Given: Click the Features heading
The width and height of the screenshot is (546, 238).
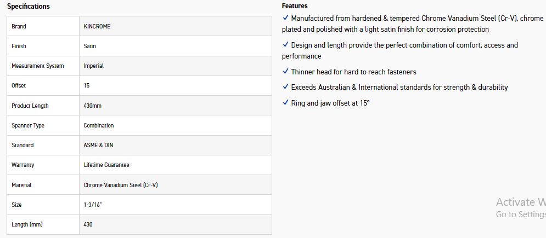Looking at the screenshot, I should 295,6.
